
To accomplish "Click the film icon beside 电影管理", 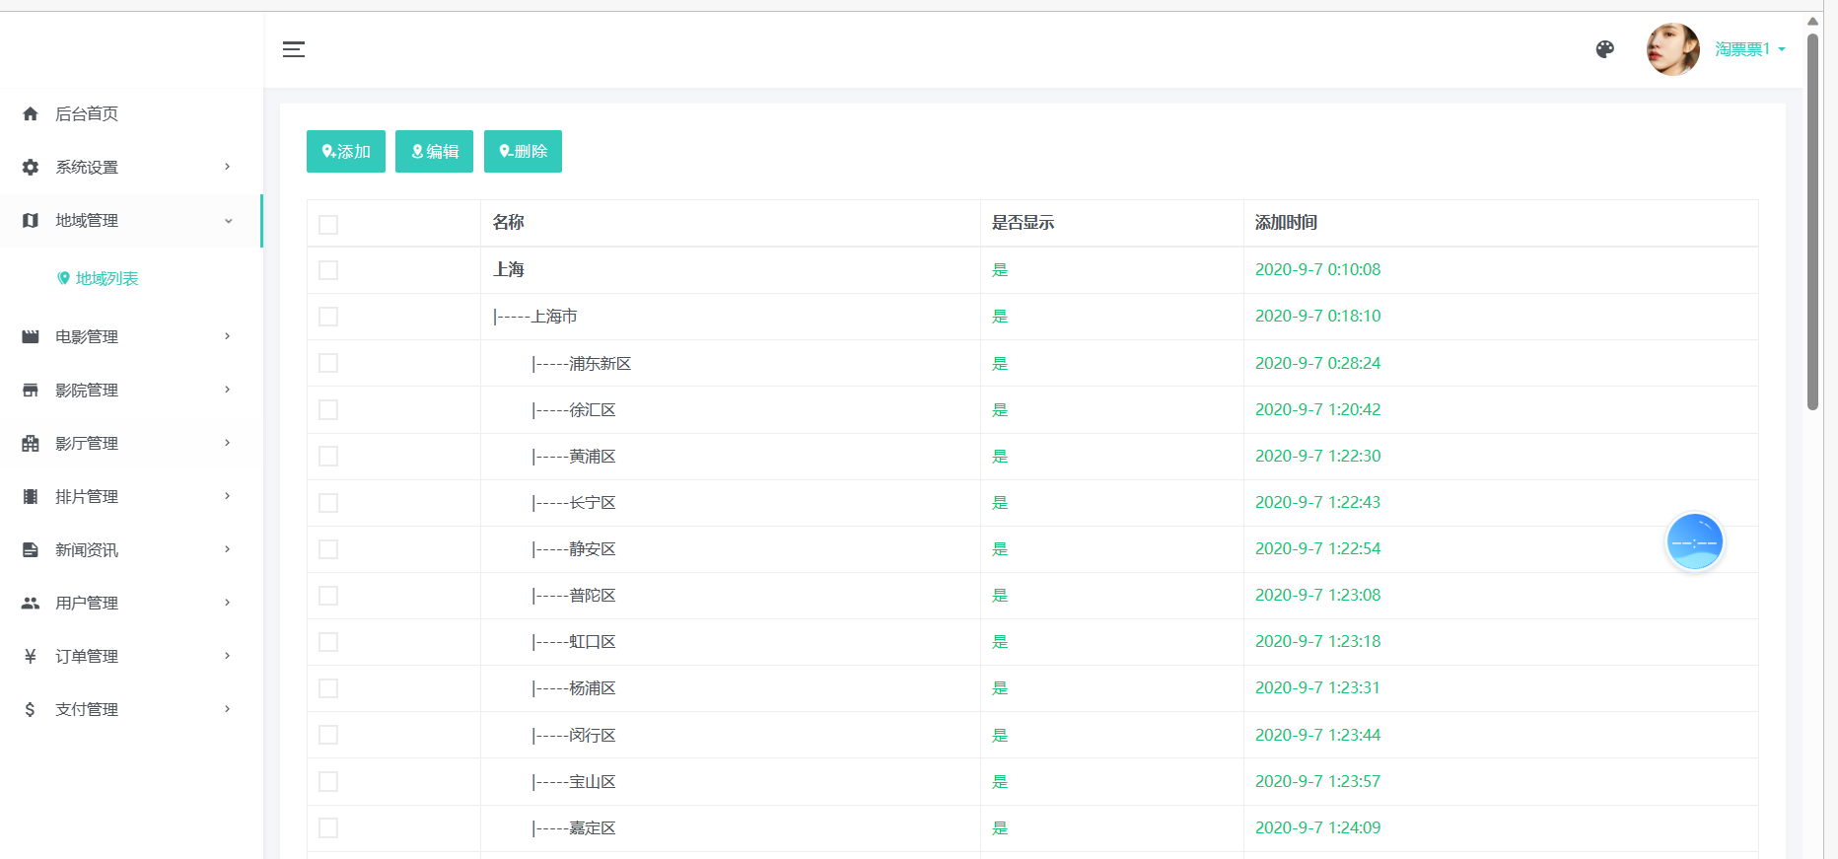I will click(x=31, y=337).
